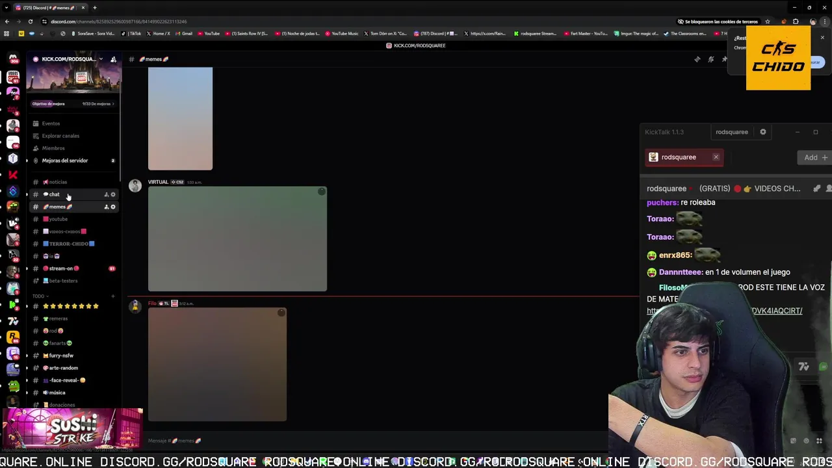The width and height of the screenshot is (832, 468).
Task: Open a new browser tab
Action: (95, 8)
